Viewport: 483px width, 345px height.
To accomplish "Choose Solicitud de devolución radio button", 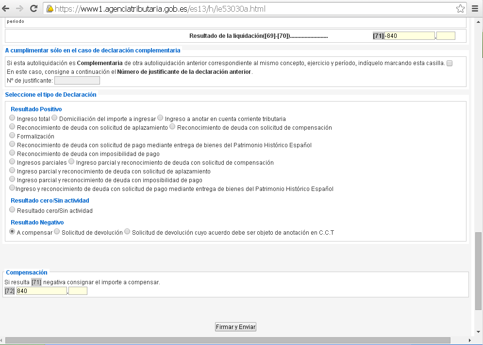I will pyautogui.click(x=57, y=232).
